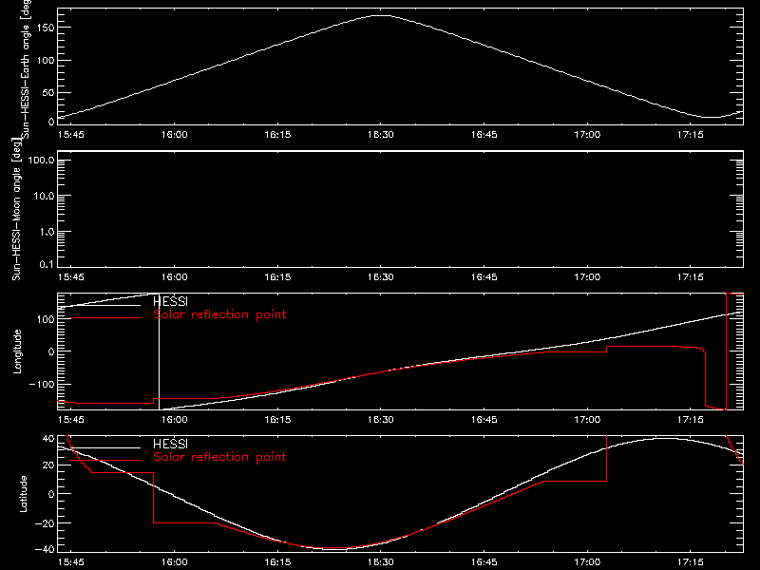Click 16:00 time label under Moon angle plot

(175, 277)
